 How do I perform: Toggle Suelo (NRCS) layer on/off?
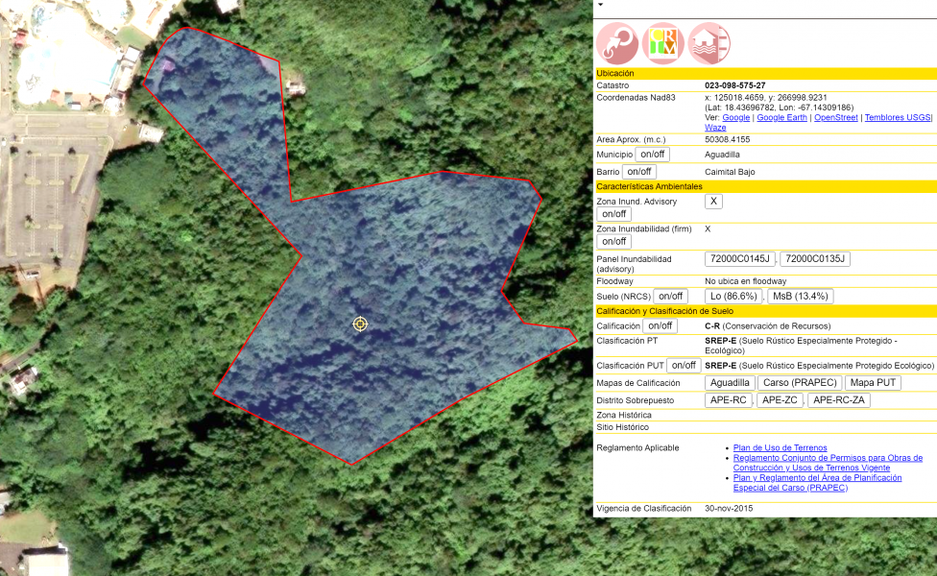tap(670, 296)
